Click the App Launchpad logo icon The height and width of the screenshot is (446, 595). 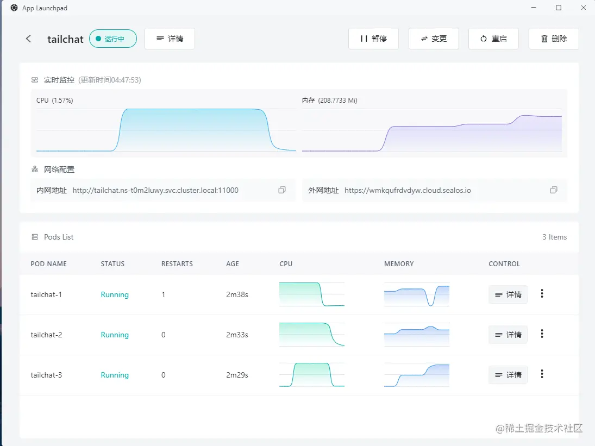pyautogui.click(x=14, y=8)
